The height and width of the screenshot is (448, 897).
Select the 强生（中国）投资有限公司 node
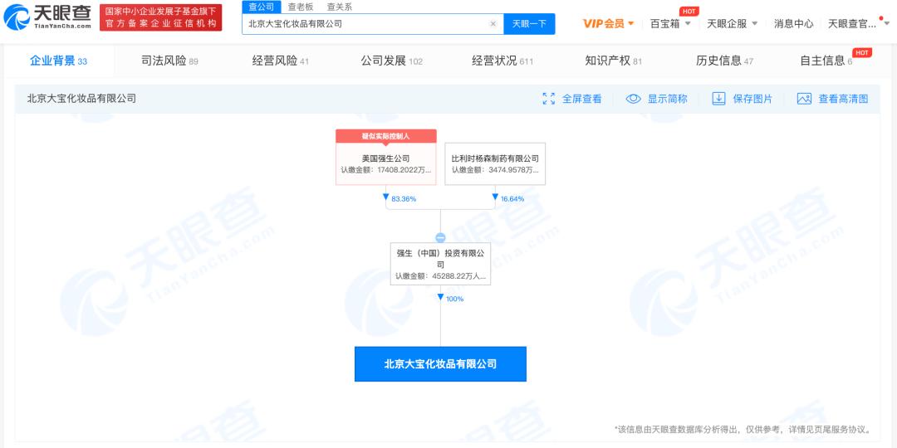click(x=440, y=264)
